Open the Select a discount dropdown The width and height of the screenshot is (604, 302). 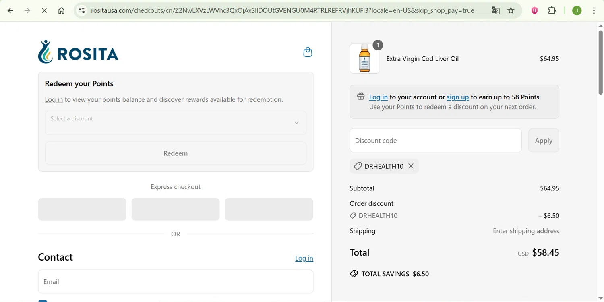[x=176, y=122]
